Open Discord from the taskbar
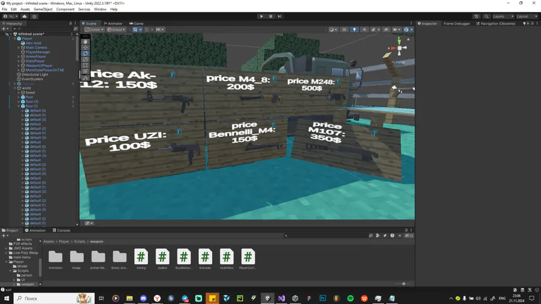The width and height of the screenshot is (541, 304). pyautogui.click(x=143, y=298)
